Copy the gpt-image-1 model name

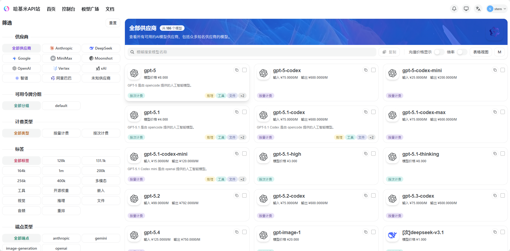pyautogui.click(x=366, y=232)
